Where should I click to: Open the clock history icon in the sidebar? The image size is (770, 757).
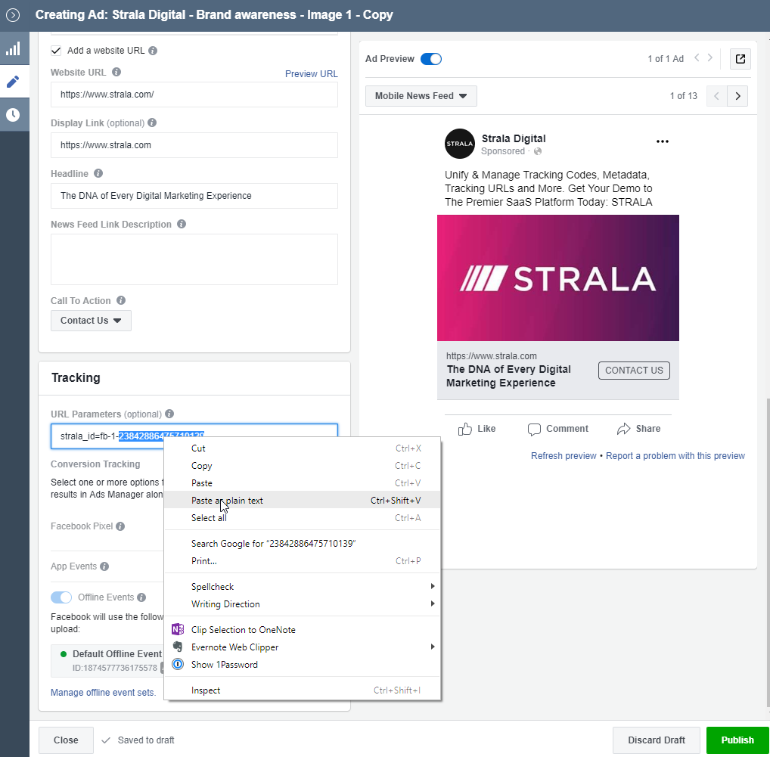14,115
